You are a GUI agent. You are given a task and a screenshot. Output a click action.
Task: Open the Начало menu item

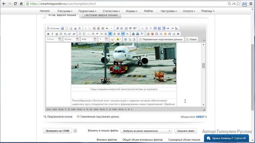point(45,11)
